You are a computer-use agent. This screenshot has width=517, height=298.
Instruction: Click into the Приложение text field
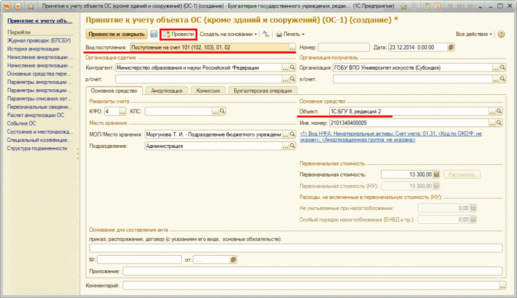[x=313, y=271]
